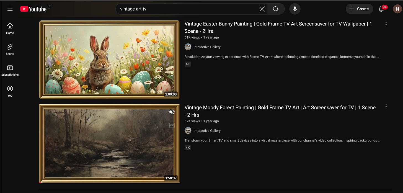403x193 pixels.
Task: Click the description starting 'Transform your Smart TV'
Action: 282,140
